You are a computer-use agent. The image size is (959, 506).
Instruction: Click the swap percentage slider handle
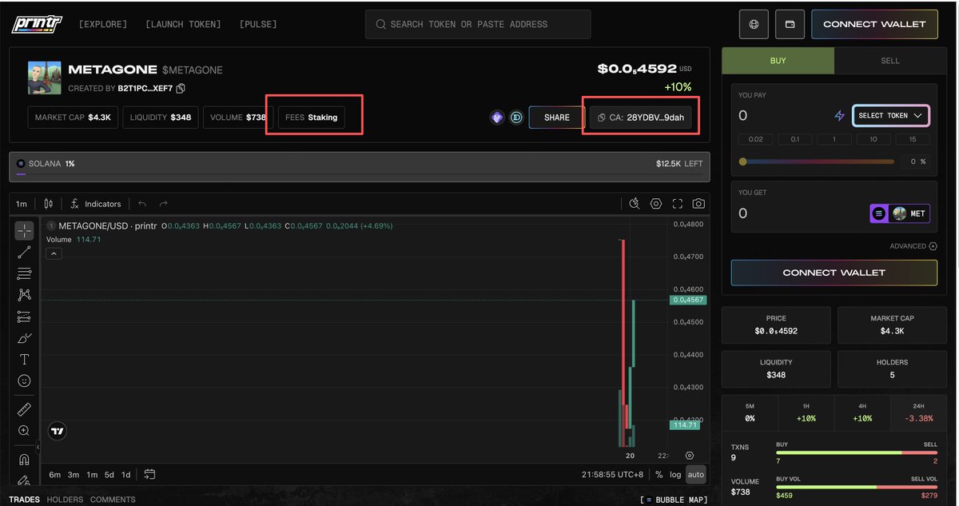click(x=743, y=161)
